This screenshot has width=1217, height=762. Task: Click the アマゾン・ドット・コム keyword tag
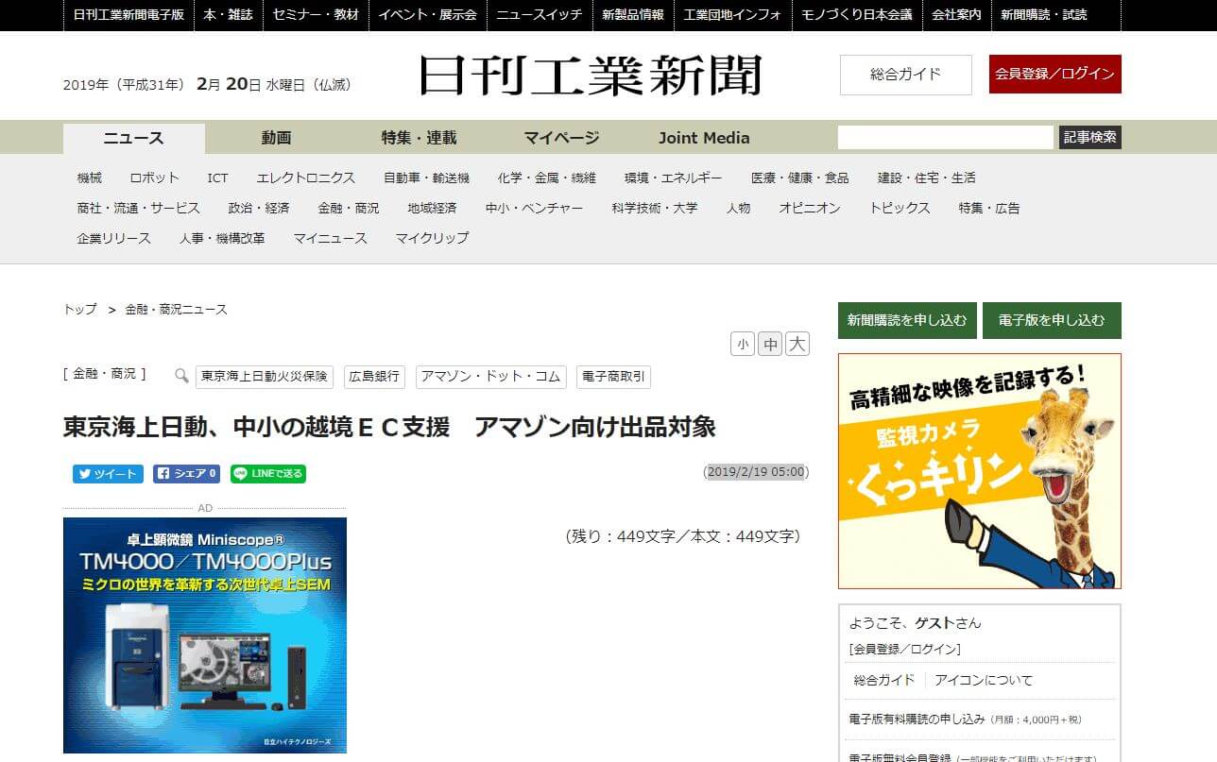[x=490, y=376]
